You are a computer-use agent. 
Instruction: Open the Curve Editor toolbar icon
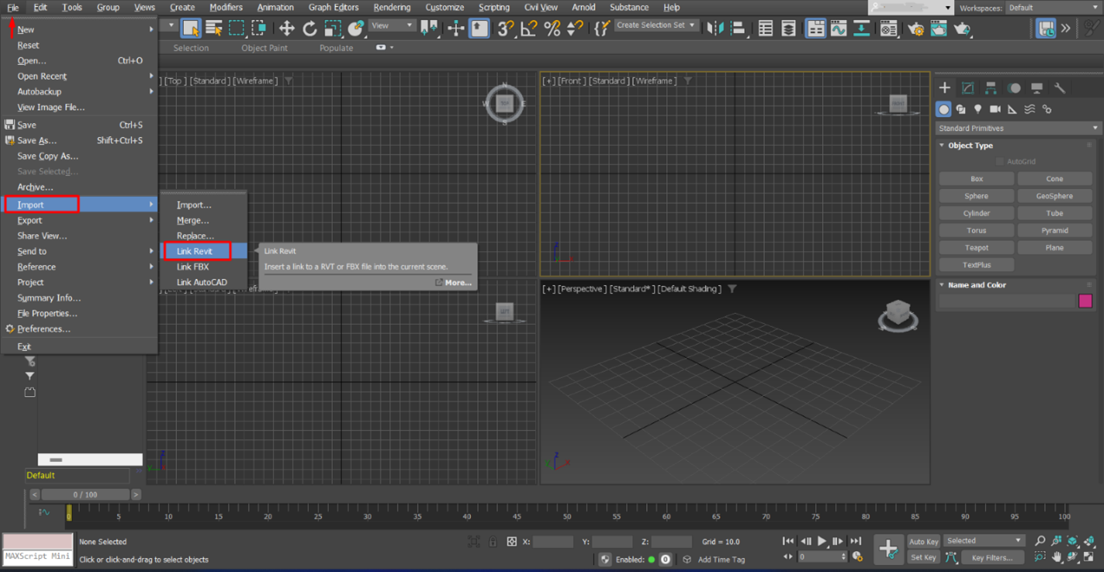838,29
